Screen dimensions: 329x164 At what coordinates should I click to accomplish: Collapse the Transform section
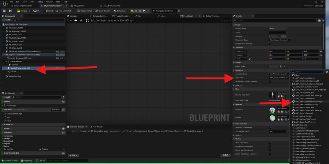click(234, 47)
